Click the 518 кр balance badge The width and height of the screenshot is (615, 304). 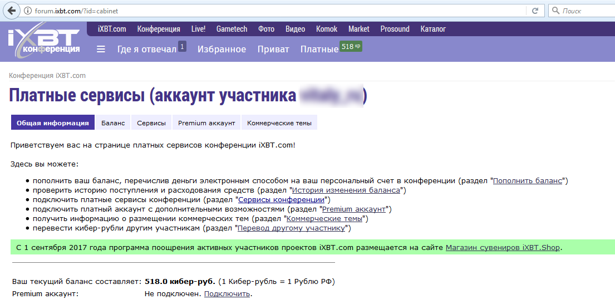pos(351,47)
